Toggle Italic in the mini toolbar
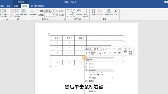Screen dimensions: 168x94 coord(89,53)
